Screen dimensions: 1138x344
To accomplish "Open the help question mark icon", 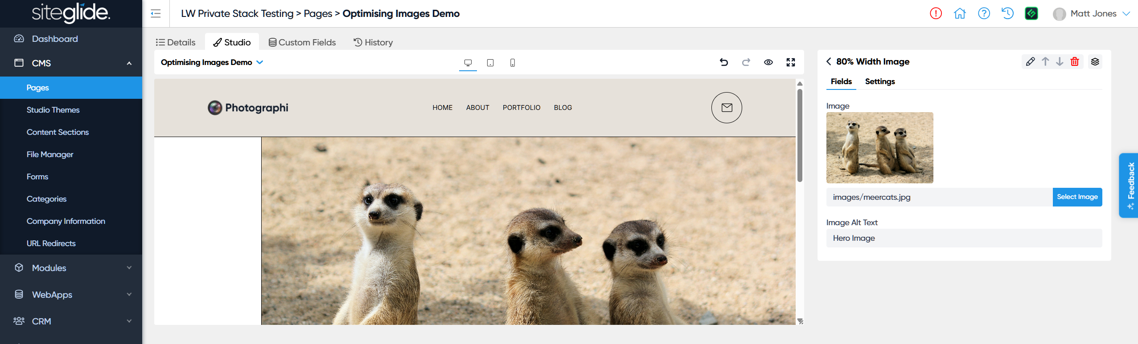I will (x=984, y=13).
